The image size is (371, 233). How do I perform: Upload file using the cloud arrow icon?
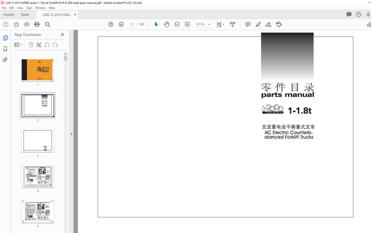point(26,24)
